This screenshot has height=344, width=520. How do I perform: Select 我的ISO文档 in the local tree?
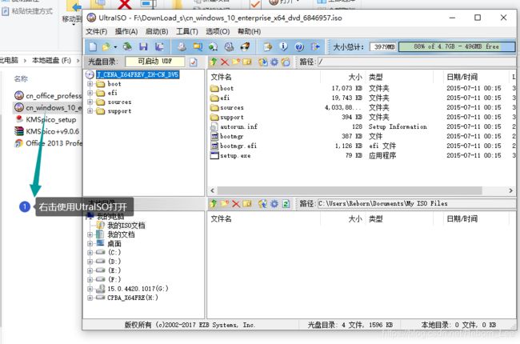[126, 226]
